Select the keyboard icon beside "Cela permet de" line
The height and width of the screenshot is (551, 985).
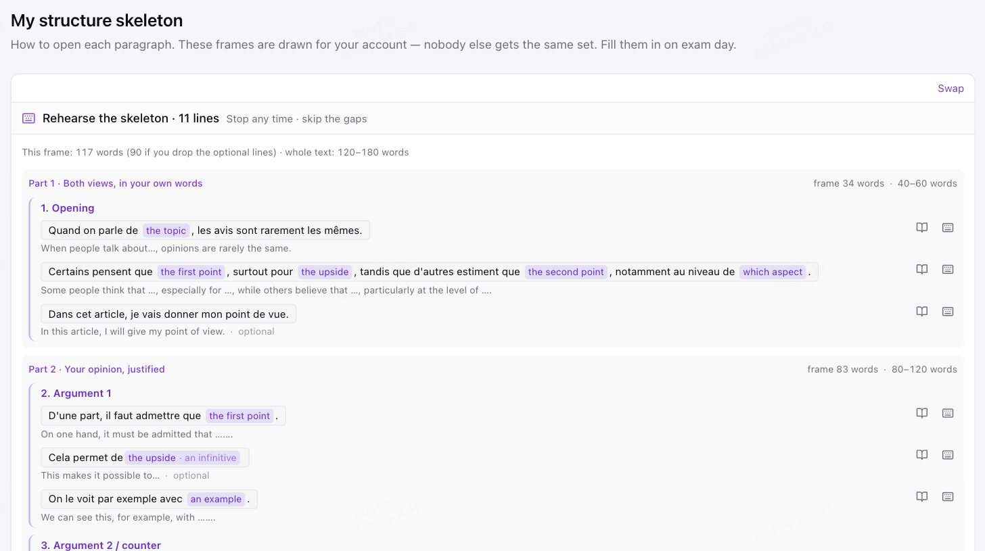(x=948, y=455)
